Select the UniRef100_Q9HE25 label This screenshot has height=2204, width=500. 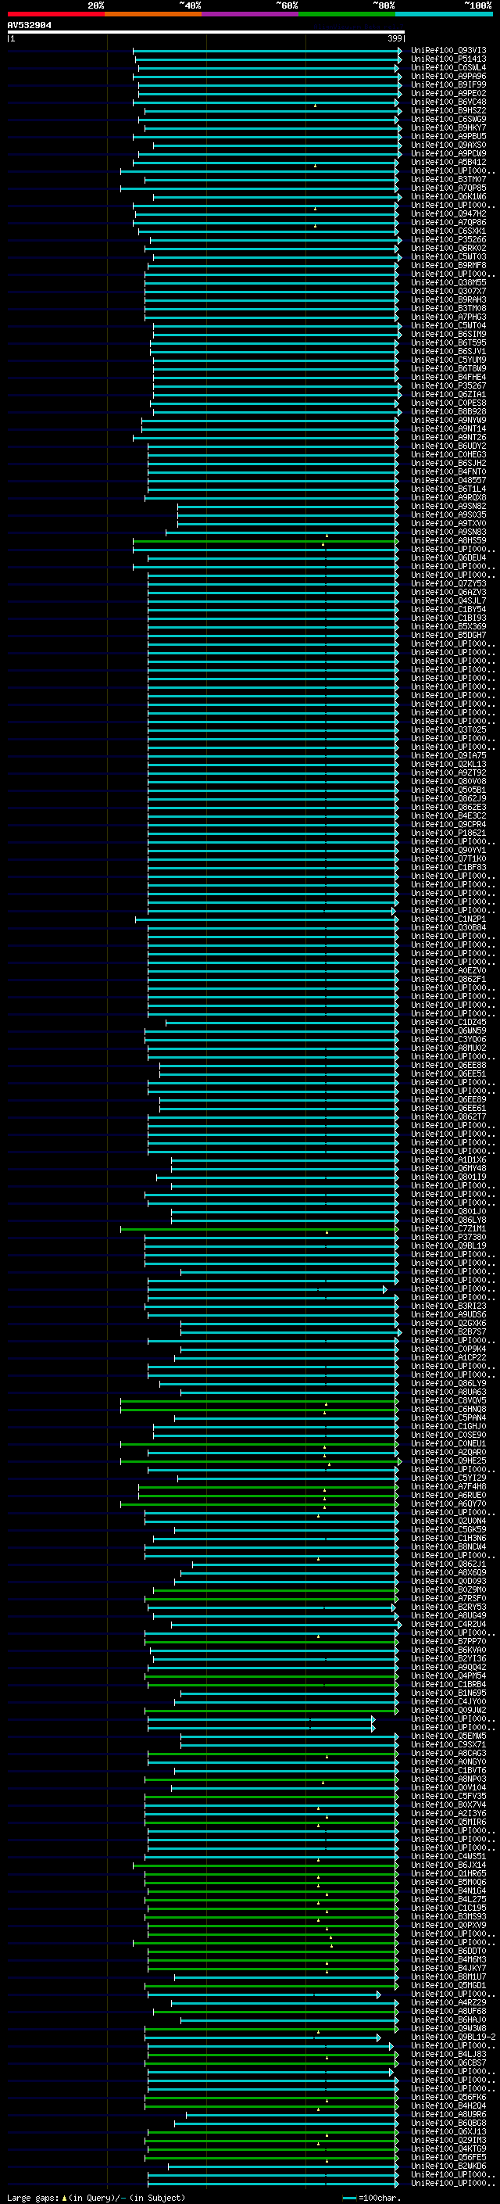(448, 1461)
